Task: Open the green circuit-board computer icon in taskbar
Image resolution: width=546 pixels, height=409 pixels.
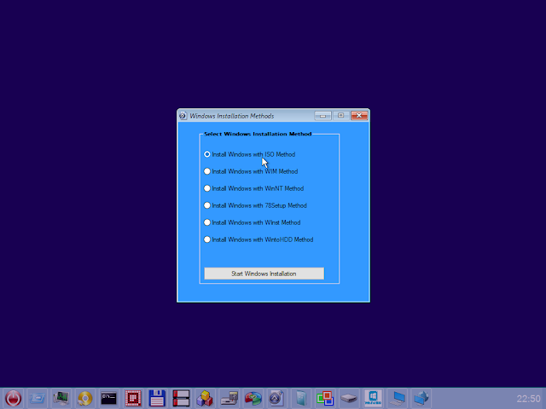Action: (x=61, y=398)
